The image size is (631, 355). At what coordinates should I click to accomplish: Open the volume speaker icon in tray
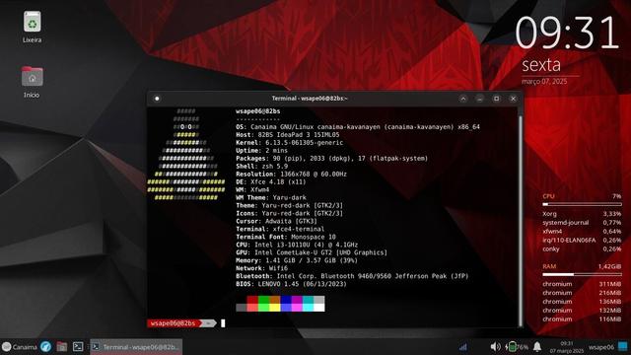(495, 346)
